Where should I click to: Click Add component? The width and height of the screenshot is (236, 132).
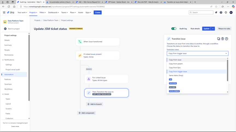pos(87,113)
